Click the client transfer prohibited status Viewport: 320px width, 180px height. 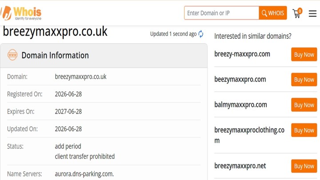click(85, 156)
